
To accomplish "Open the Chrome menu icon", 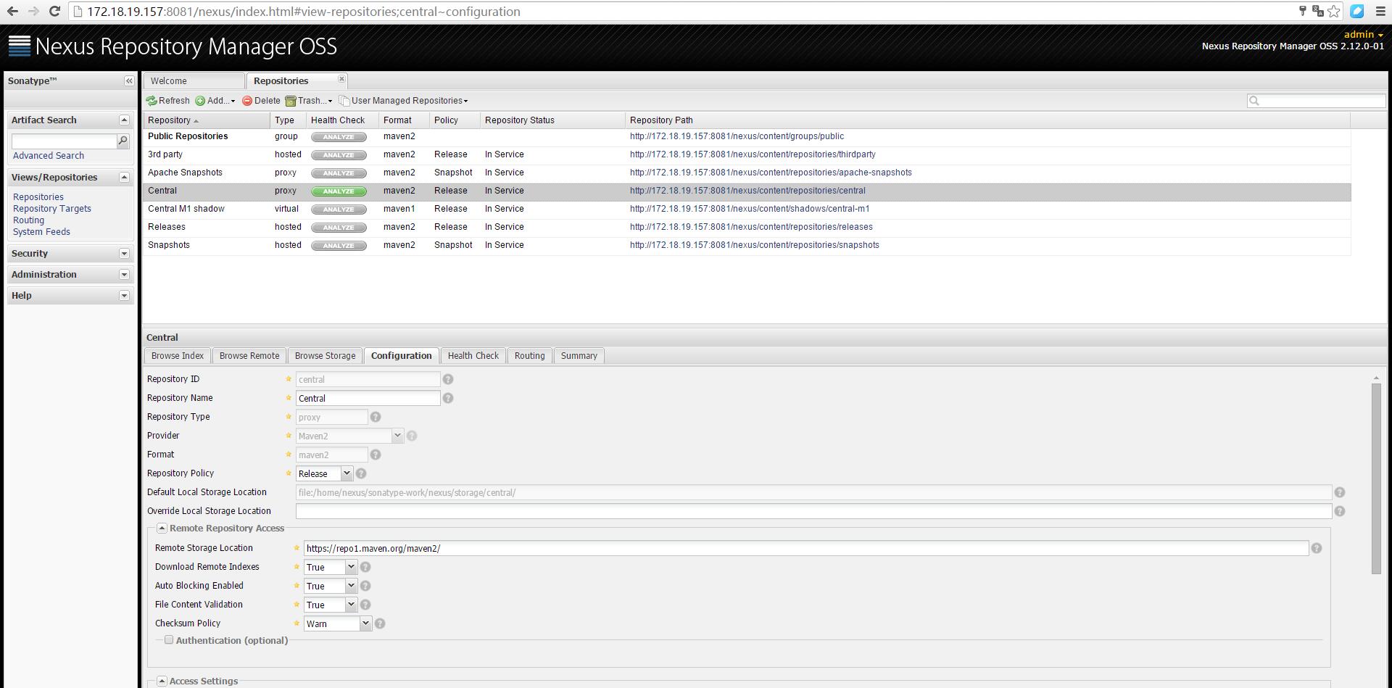I will (x=1380, y=11).
